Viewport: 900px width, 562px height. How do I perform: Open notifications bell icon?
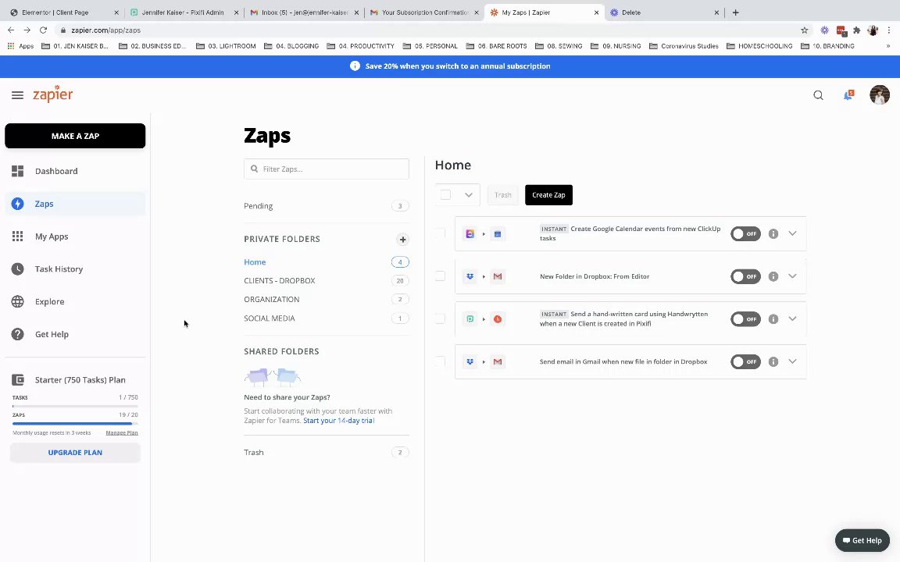(x=848, y=95)
